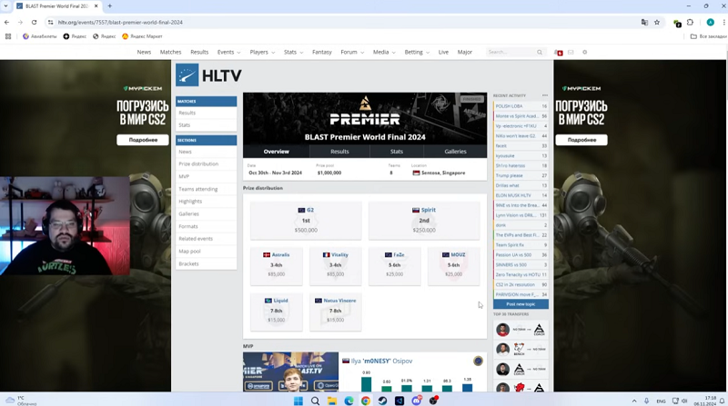The width and height of the screenshot is (728, 406).
Task: Open the Chrome profile avatar
Action: point(711,22)
